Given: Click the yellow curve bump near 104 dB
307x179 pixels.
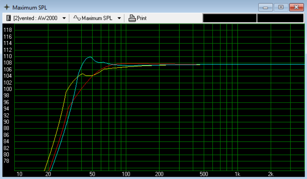Looking at the screenshot, I should click(82, 74).
